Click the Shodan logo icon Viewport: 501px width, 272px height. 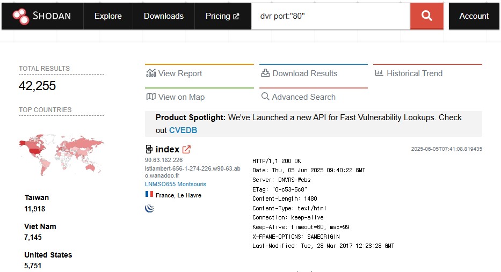(x=21, y=16)
